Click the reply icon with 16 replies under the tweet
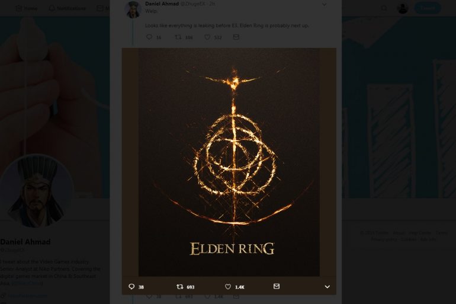This screenshot has width=456, height=304. 149,37
